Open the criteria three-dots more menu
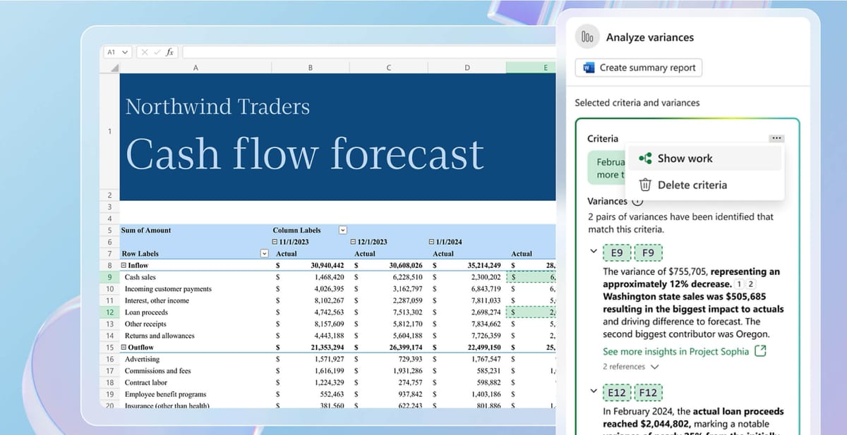The height and width of the screenshot is (435, 847). pos(776,138)
